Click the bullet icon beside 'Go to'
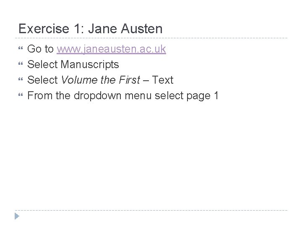This screenshot has width=302, height=227. [21, 49]
